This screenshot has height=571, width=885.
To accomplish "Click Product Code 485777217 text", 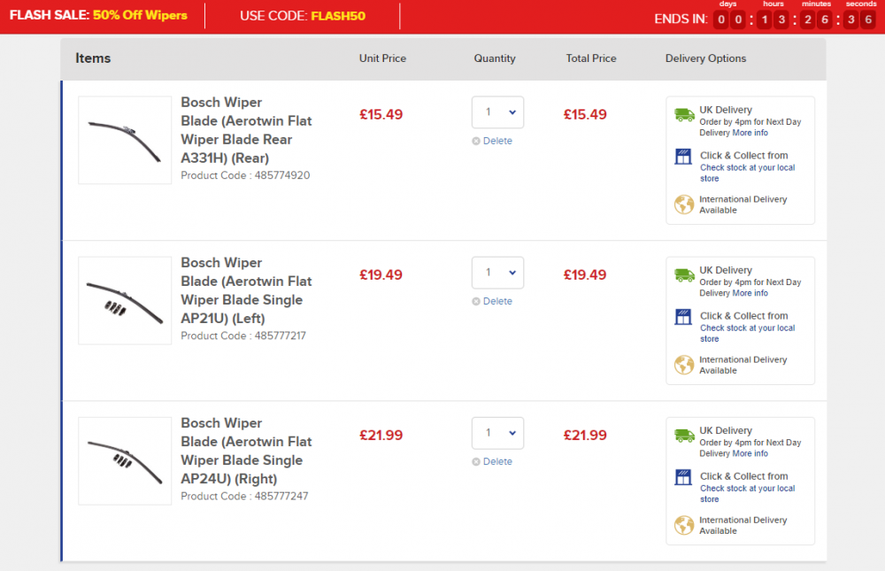I will click(243, 336).
